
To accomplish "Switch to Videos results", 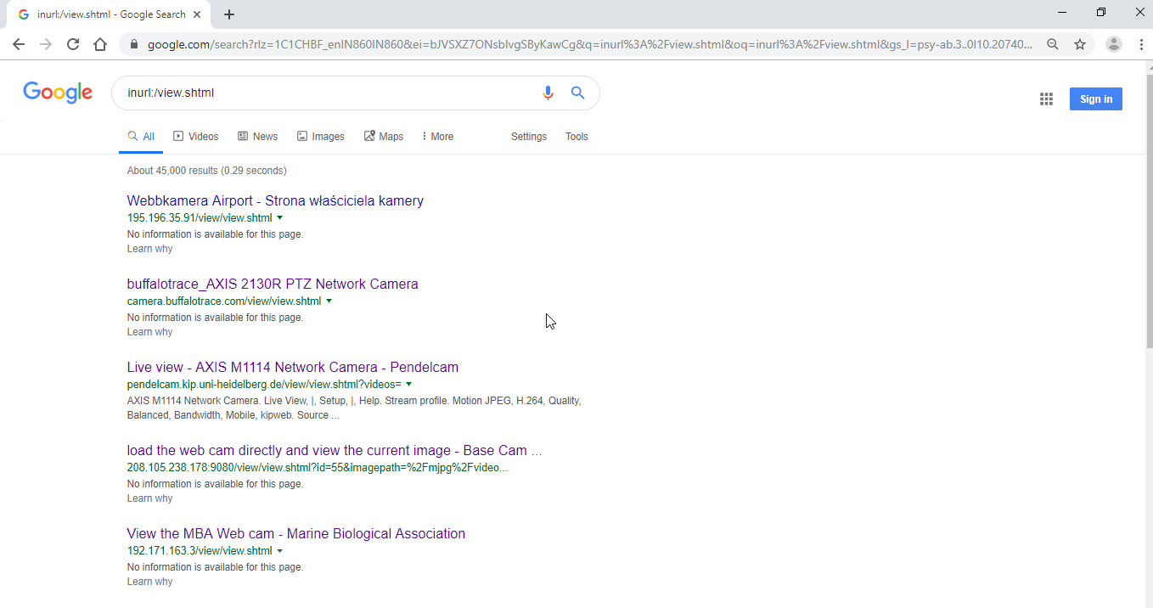I will 196,136.
